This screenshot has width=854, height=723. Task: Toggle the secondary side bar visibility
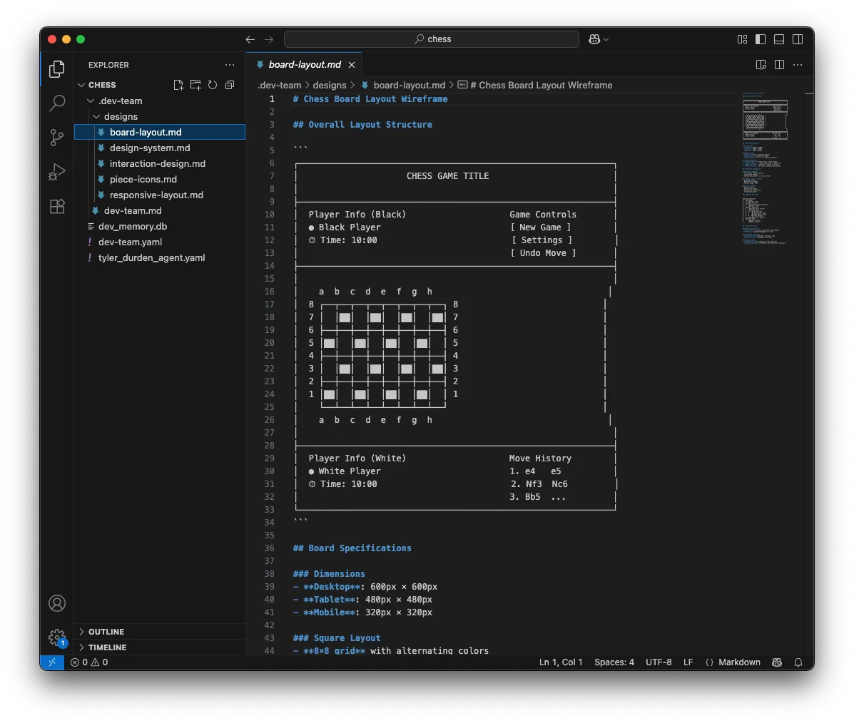pyautogui.click(x=798, y=39)
